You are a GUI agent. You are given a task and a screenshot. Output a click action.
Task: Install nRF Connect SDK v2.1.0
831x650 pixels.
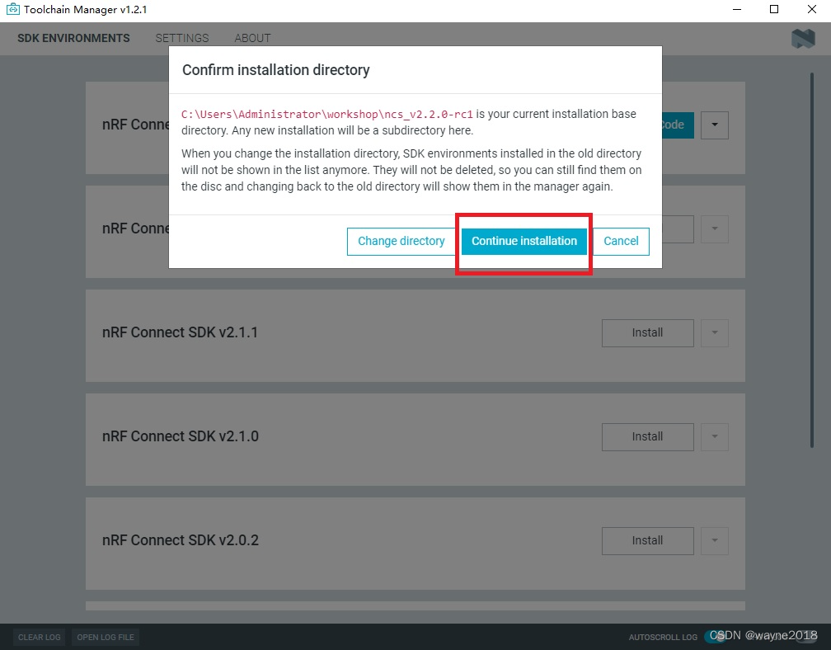click(648, 437)
